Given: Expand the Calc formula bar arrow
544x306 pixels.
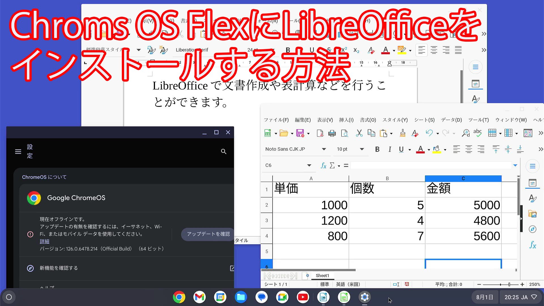Looking at the screenshot, I should (515, 165).
